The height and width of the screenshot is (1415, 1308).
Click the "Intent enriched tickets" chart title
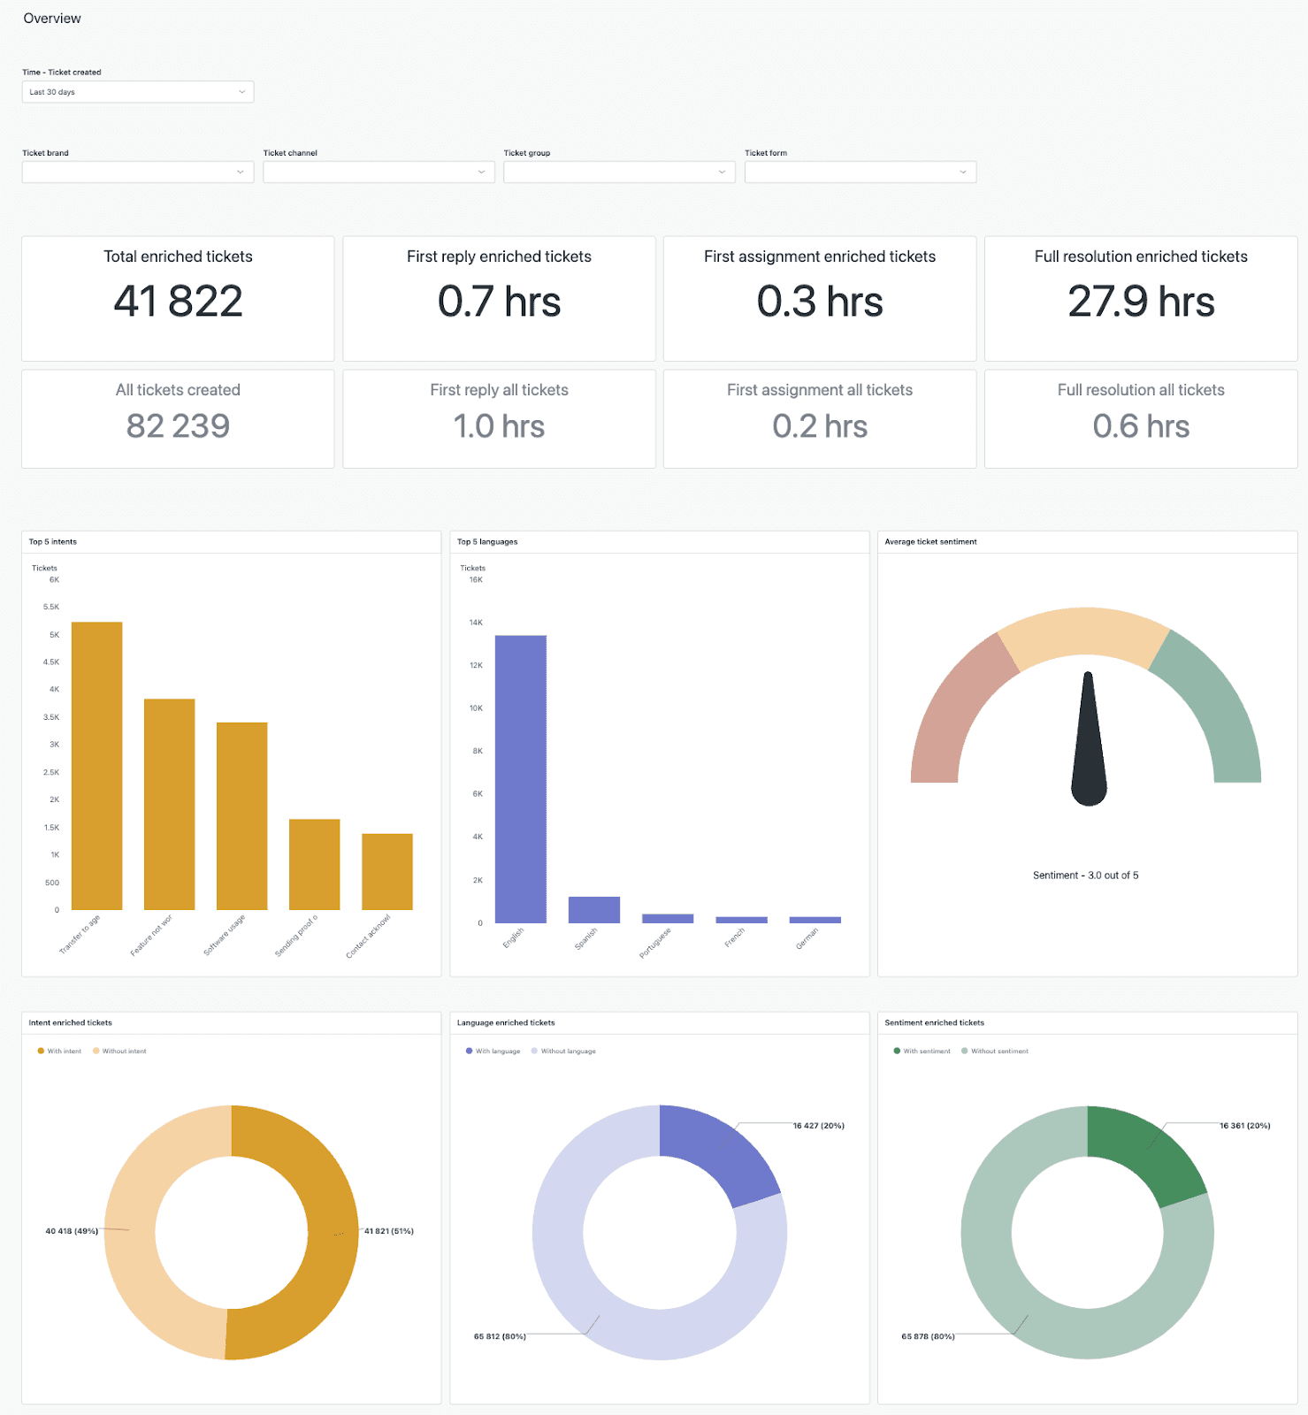pos(71,1022)
